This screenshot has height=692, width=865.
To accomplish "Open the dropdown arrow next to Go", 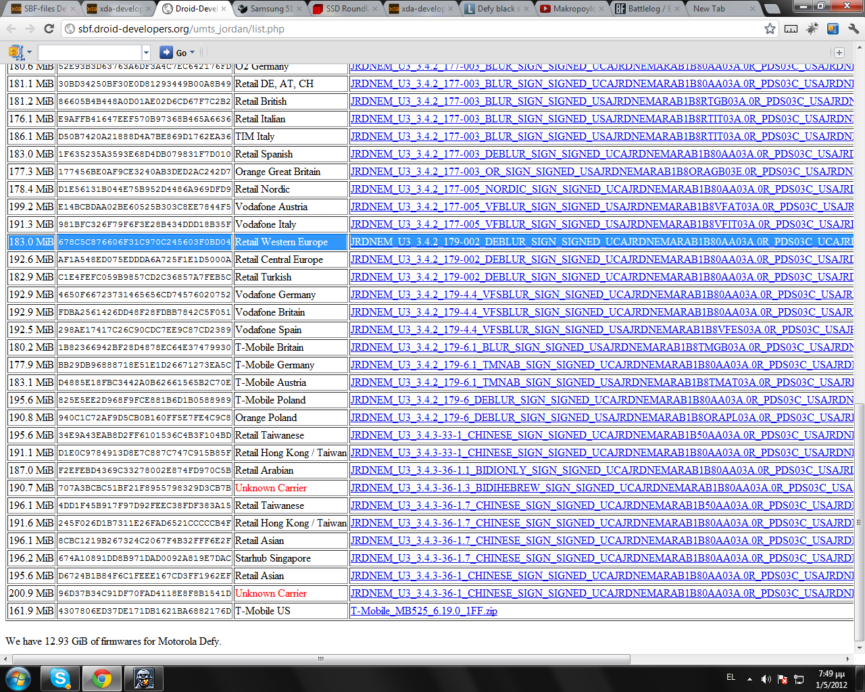I will coord(193,52).
